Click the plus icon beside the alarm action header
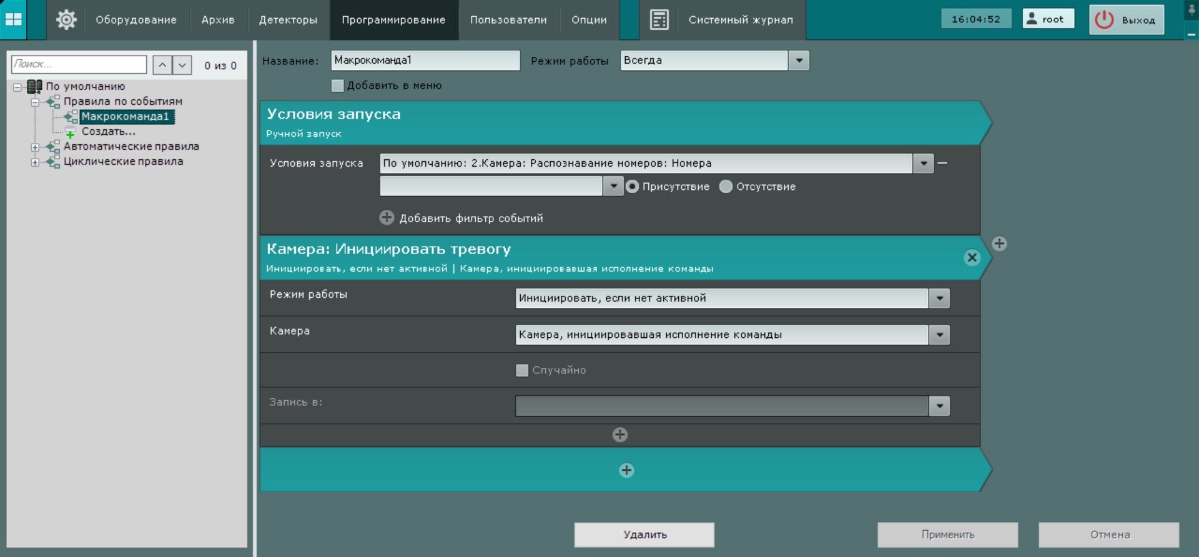The height and width of the screenshot is (557, 1199). click(999, 244)
